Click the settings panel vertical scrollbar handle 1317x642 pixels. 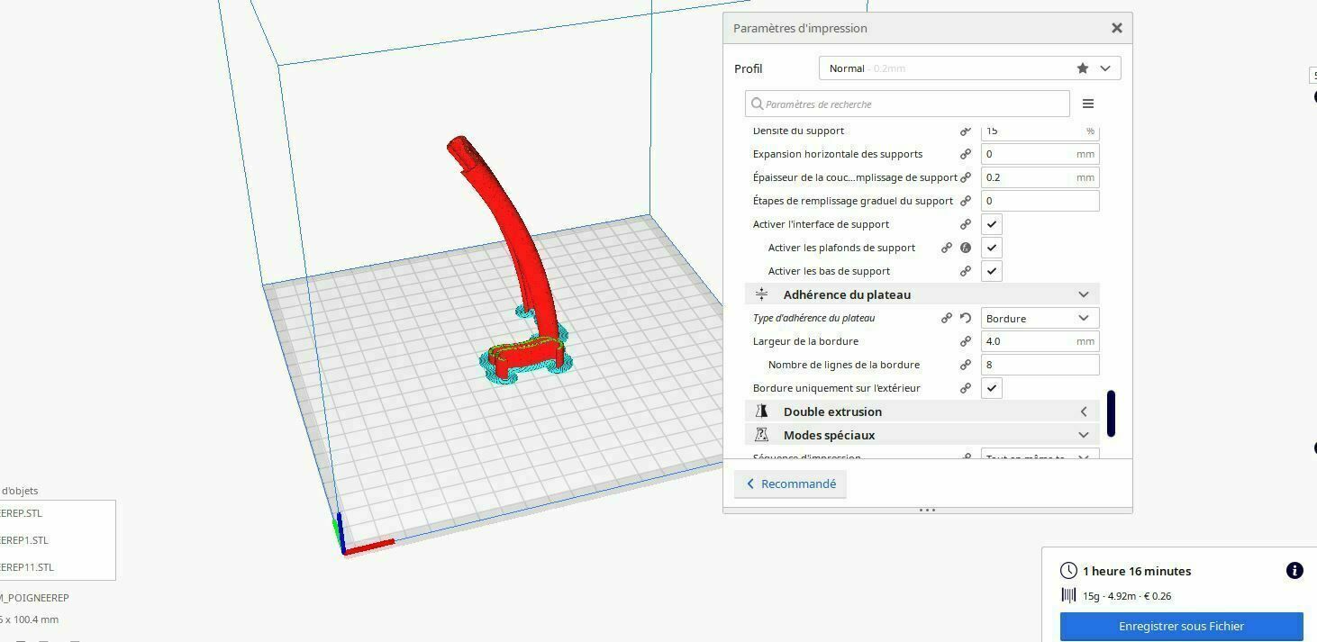coord(1111,413)
